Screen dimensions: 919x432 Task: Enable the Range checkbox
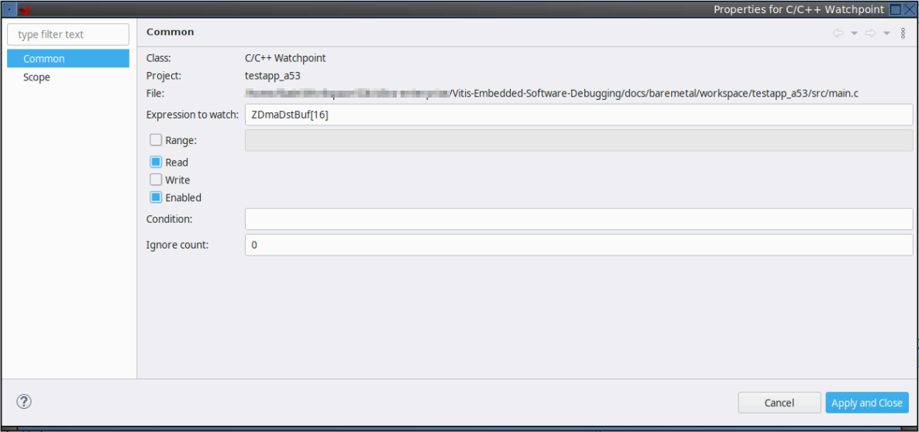(156, 140)
